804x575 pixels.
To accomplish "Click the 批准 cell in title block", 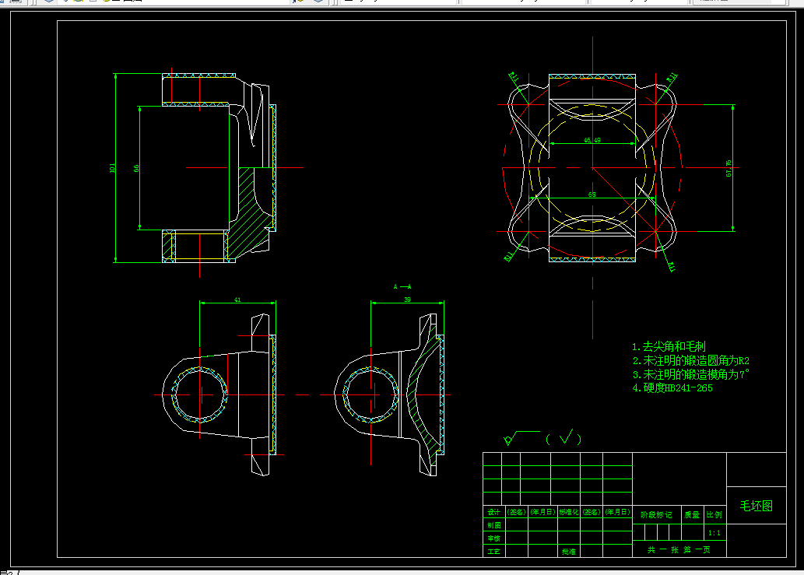I will (x=569, y=552).
